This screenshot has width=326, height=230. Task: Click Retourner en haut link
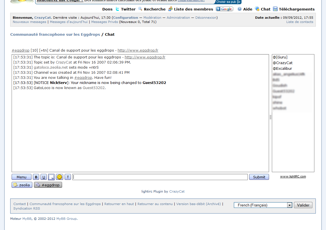click(x=119, y=204)
